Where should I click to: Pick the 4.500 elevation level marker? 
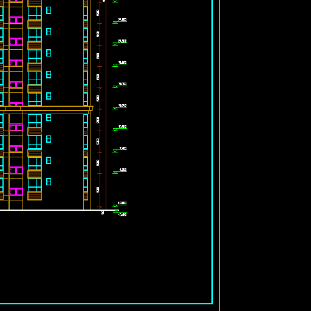pos(120,171)
